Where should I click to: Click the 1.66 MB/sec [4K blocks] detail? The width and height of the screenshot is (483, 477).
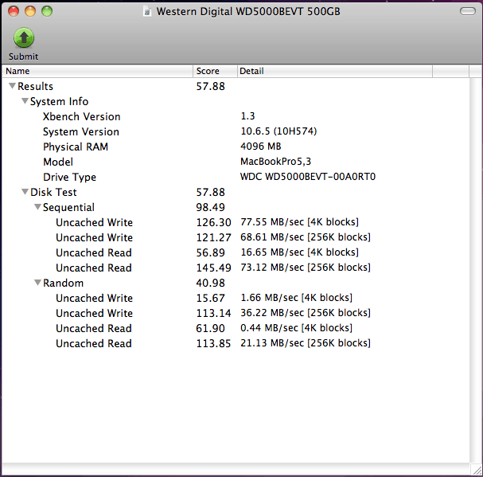[296, 298]
